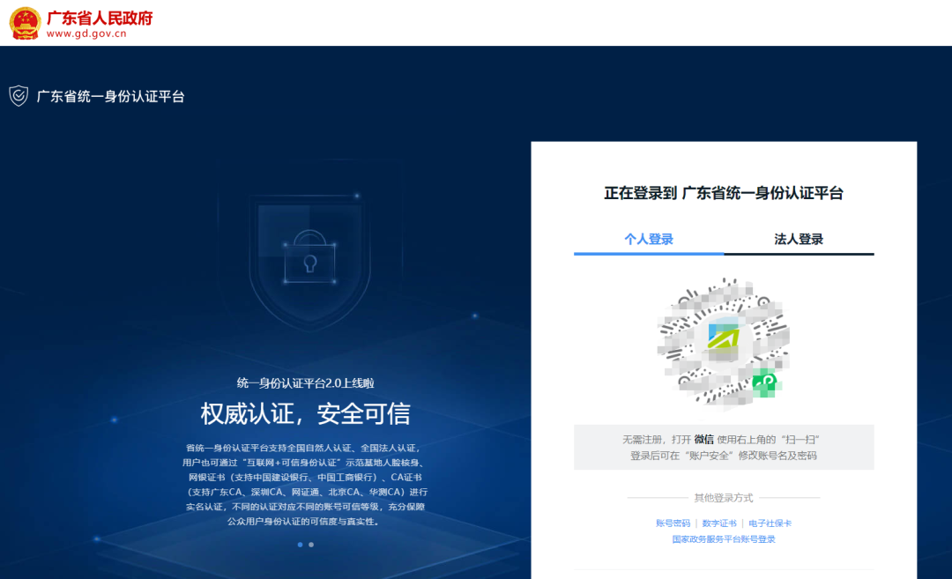The height and width of the screenshot is (579, 952).
Task: Select the second carousel dot indicator
Action: (311, 545)
